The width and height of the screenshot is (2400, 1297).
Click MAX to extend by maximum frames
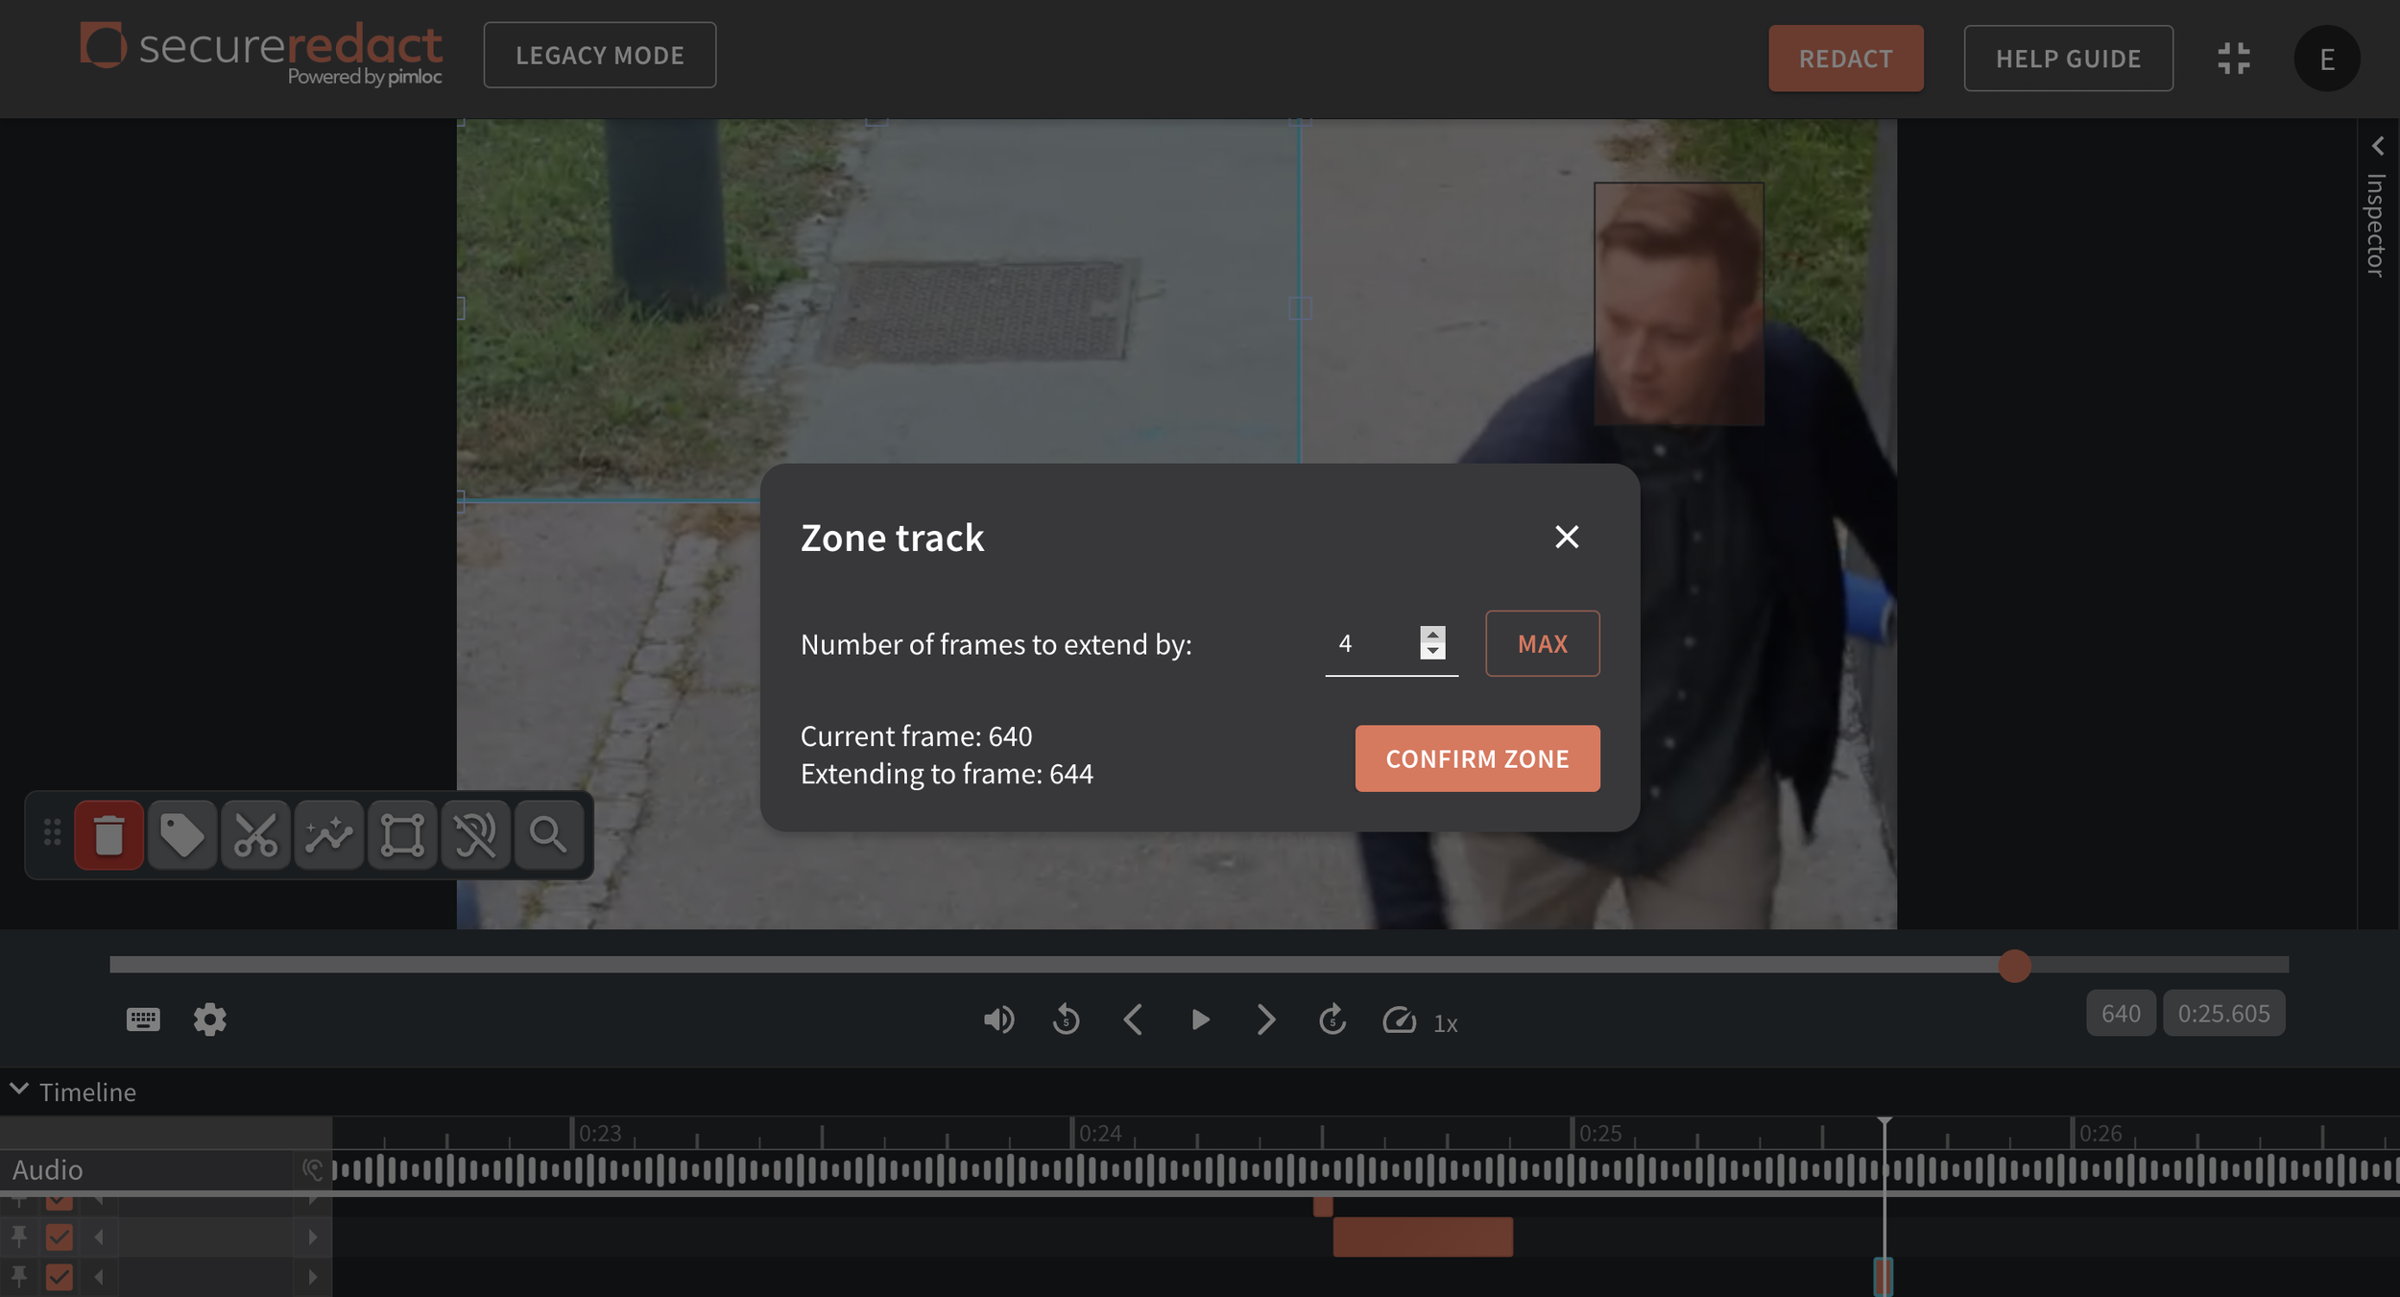1542,643
